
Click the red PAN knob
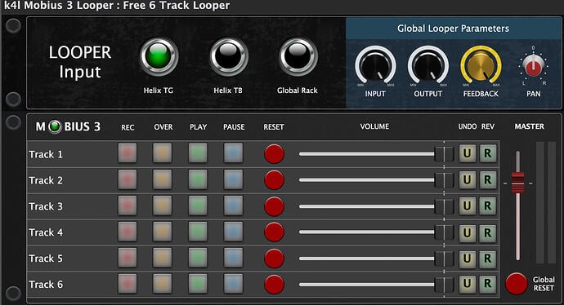(533, 66)
